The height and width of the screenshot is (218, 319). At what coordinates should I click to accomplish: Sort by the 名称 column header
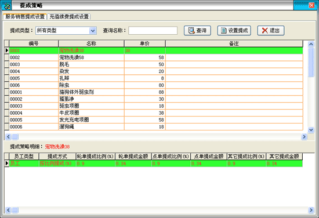coord(91,43)
